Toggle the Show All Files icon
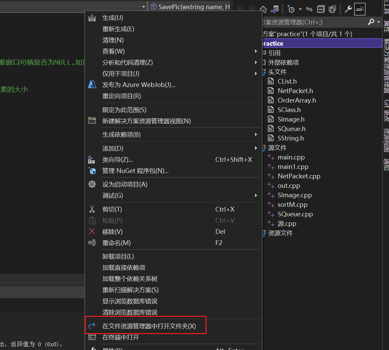Screen dimensions: 389x350 tap(332, 9)
